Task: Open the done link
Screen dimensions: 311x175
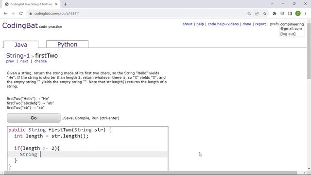Action: click(x=247, y=24)
